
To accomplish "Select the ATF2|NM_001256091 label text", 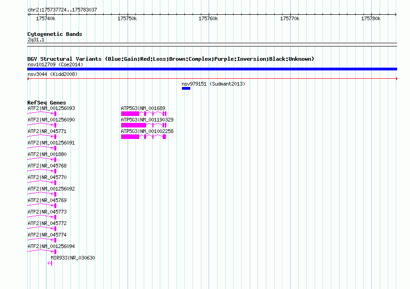I will [51, 143].
